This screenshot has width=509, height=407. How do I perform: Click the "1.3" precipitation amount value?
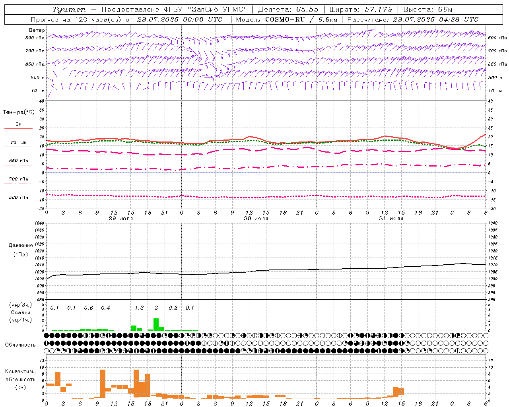139,308
